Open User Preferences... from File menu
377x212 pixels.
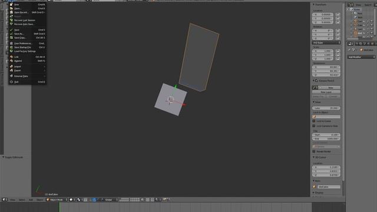coord(28,43)
